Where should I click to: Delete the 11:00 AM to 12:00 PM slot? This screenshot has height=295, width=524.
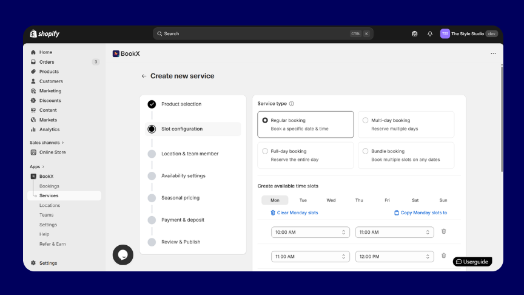point(444,256)
